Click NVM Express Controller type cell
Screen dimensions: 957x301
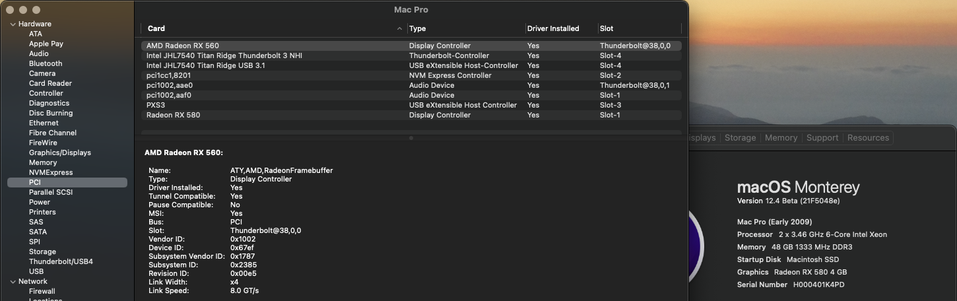[450, 75]
